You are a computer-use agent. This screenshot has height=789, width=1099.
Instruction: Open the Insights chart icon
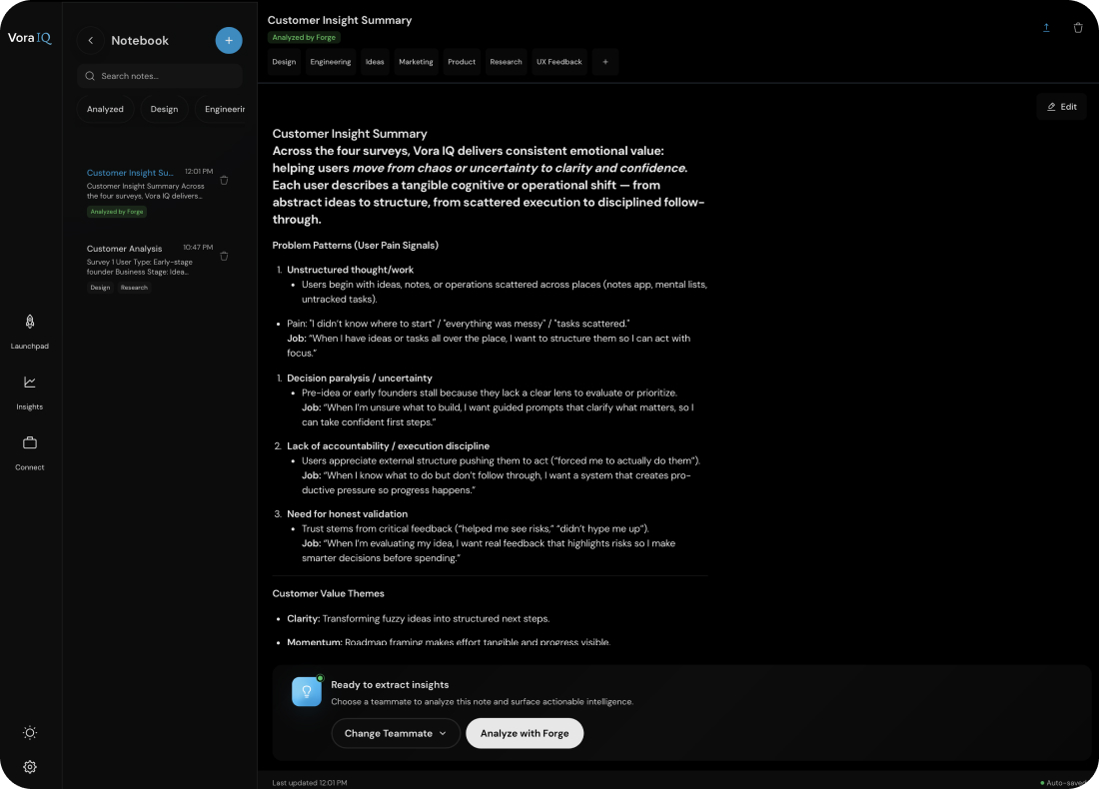coord(30,383)
